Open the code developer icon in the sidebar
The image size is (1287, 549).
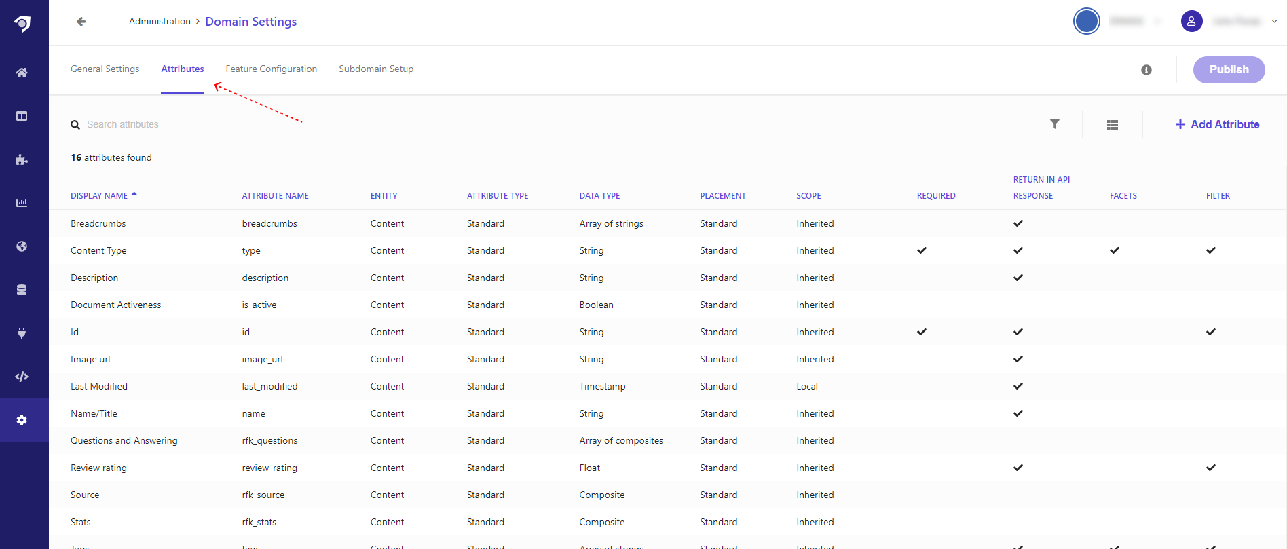[x=22, y=377]
